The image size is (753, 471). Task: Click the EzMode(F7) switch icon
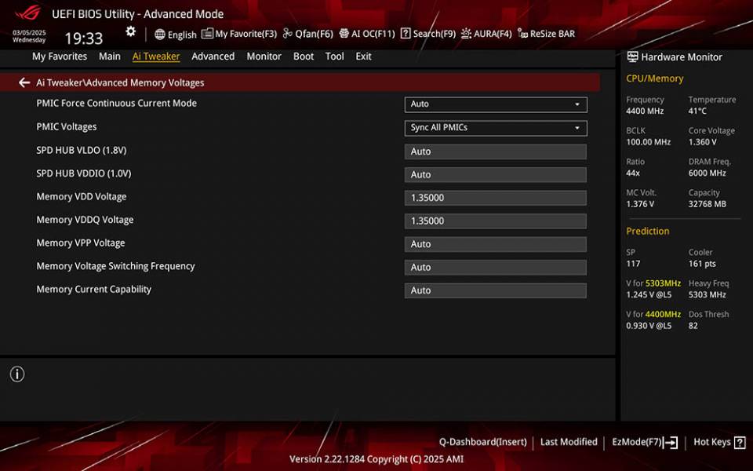tap(671, 442)
